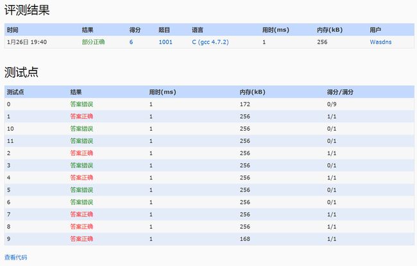Image resolution: width=417 pixels, height=266 pixels.
Task: Click the 评测结果 heading
Action: coord(27,10)
